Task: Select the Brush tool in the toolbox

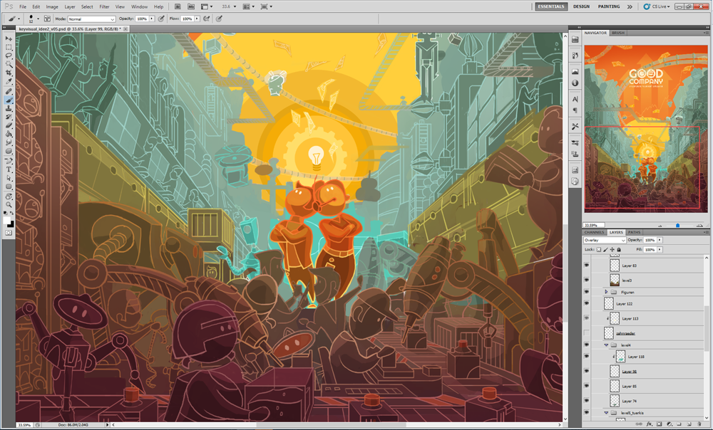Action: [x=9, y=100]
